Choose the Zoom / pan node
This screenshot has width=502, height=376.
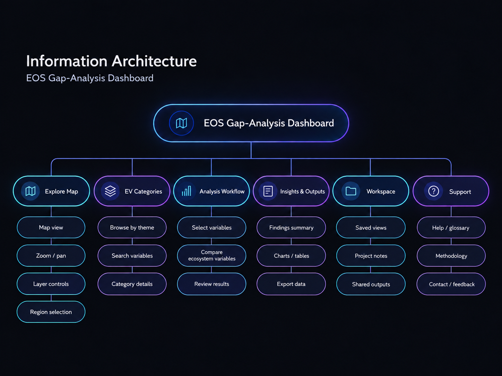pyautogui.click(x=51, y=256)
